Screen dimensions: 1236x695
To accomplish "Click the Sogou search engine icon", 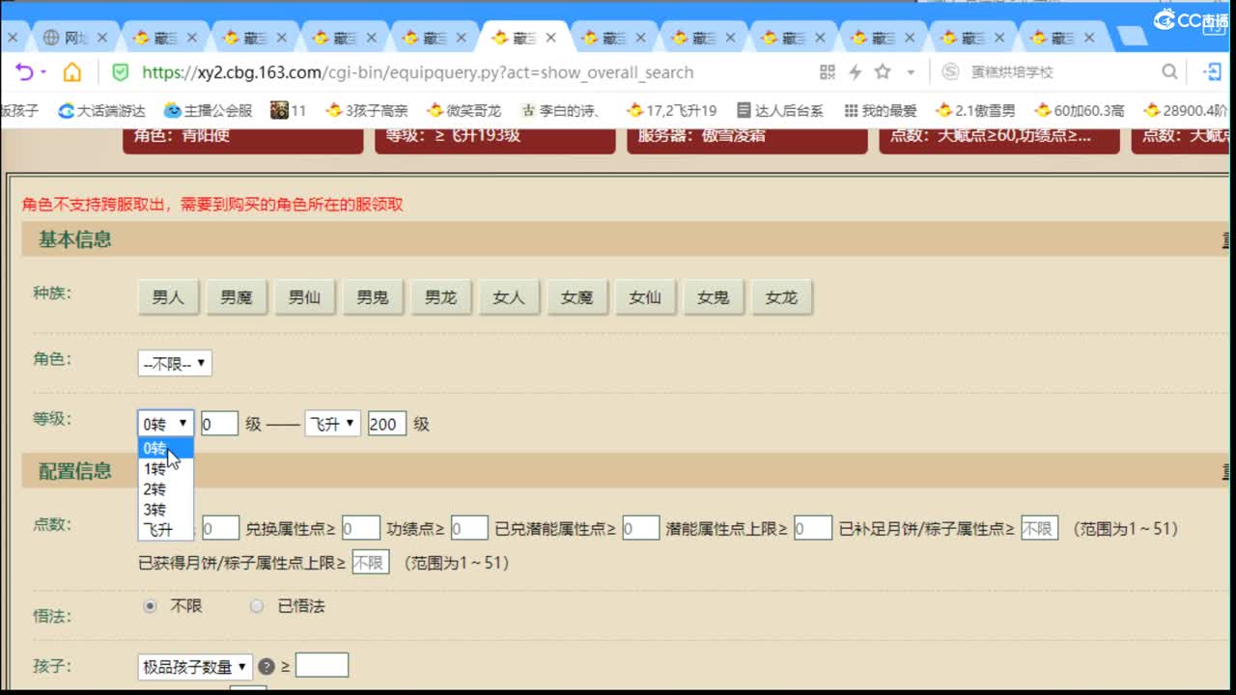I will (x=950, y=72).
